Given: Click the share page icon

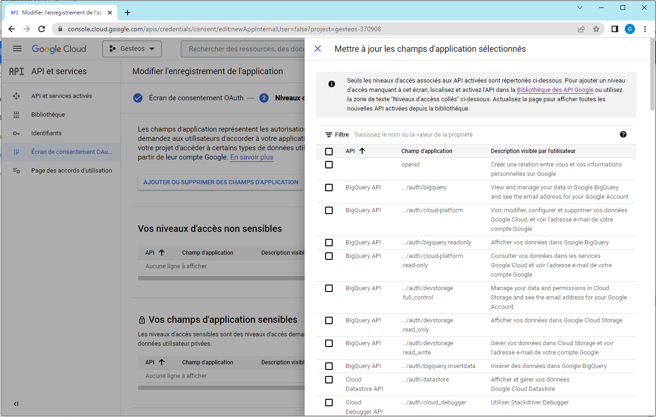Looking at the screenshot, I should click(x=581, y=29).
